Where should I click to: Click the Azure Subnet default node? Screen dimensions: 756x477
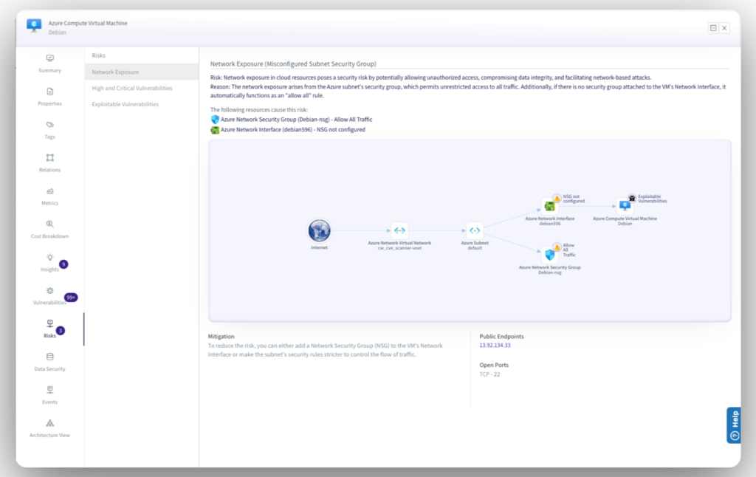point(475,230)
